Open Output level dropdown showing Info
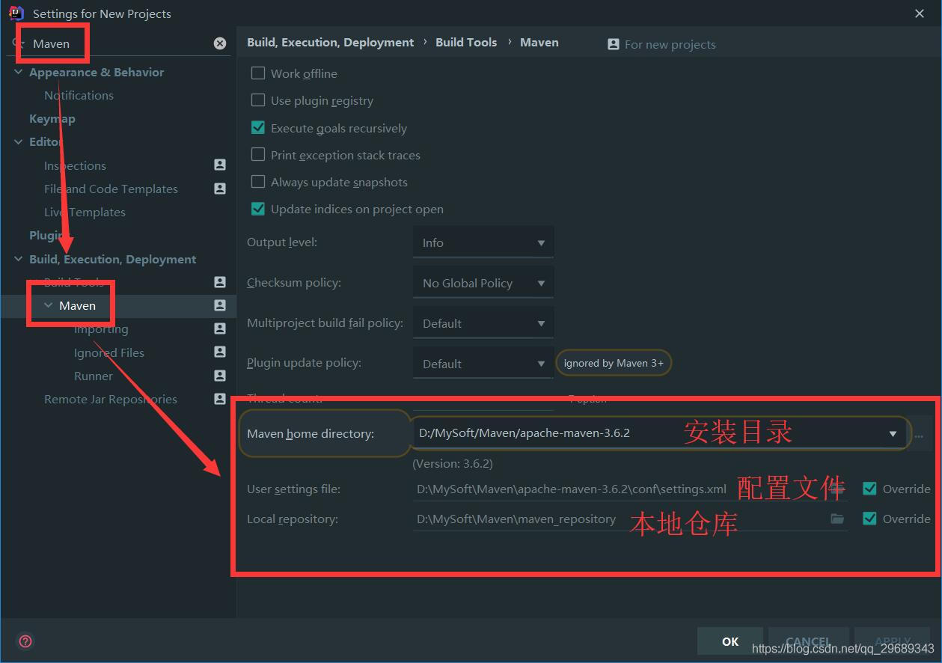 tap(483, 242)
